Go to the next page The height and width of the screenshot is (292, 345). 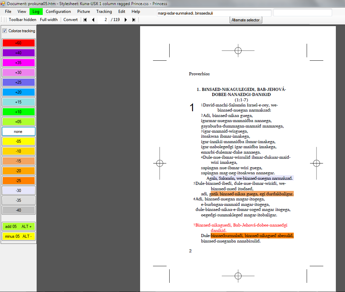tap(126, 20)
